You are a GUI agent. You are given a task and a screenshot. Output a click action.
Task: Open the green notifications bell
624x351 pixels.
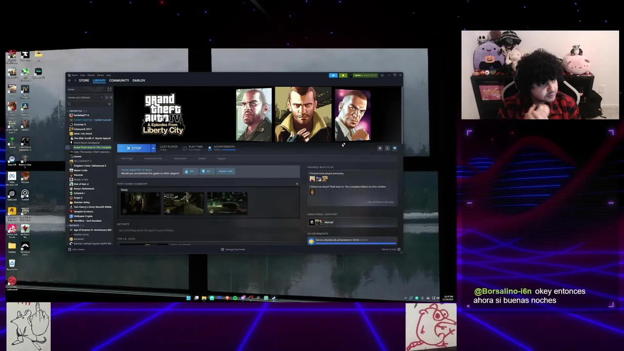pyautogui.click(x=343, y=75)
